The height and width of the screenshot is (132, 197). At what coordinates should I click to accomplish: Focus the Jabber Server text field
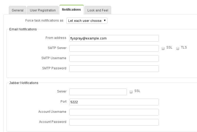(x=98, y=92)
